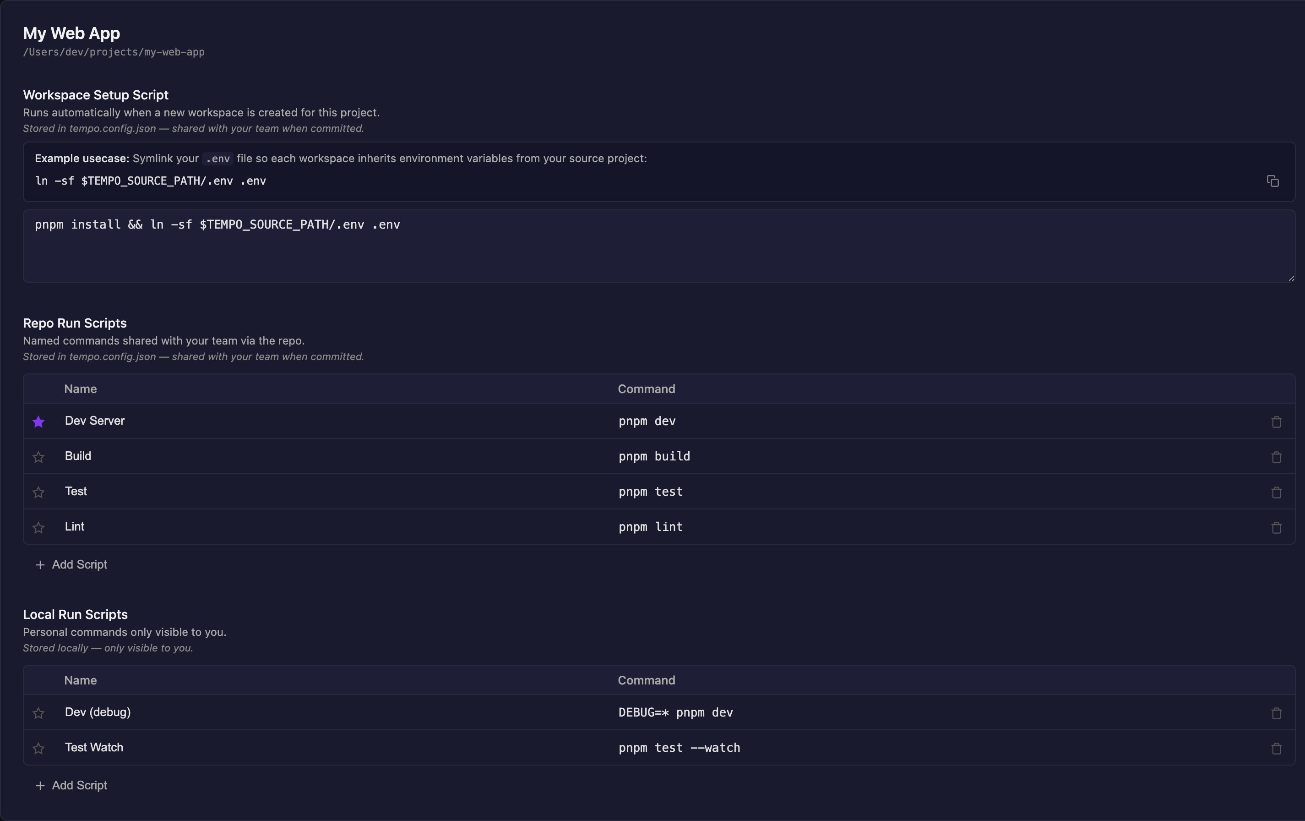The width and height of the screenshot is (1305, 821).
Task: Edit the workspace setup script textarea
Action: 659,246
